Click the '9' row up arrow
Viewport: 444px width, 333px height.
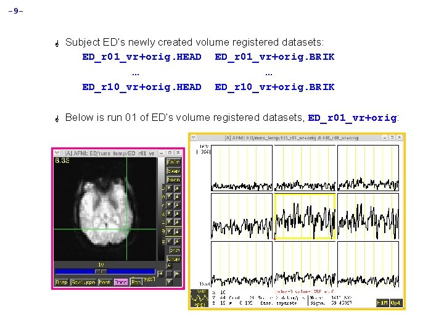pyautogui.click(x=177, y=232)
